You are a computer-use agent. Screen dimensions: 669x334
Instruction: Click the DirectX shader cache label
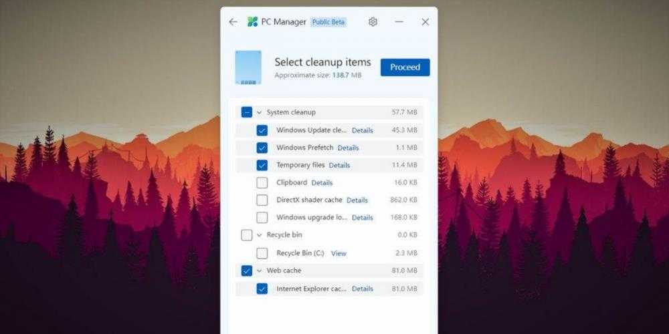(309, 200)
